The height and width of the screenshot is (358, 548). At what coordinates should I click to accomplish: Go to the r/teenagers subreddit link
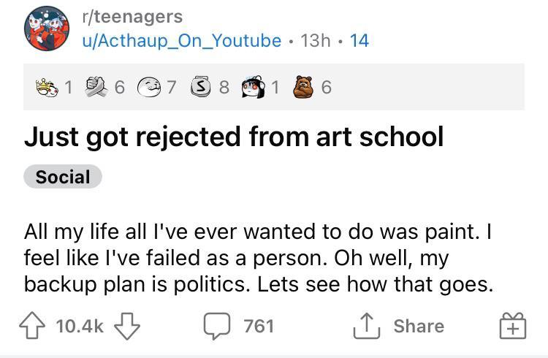pyautogui.click(x=132, y=15)
